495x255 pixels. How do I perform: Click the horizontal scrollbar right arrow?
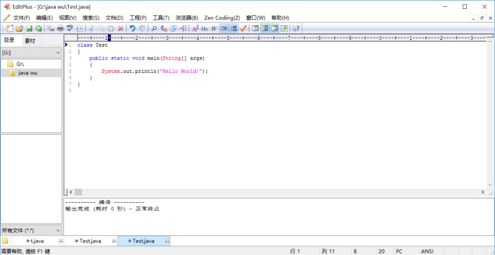click(x=483, y=192)
